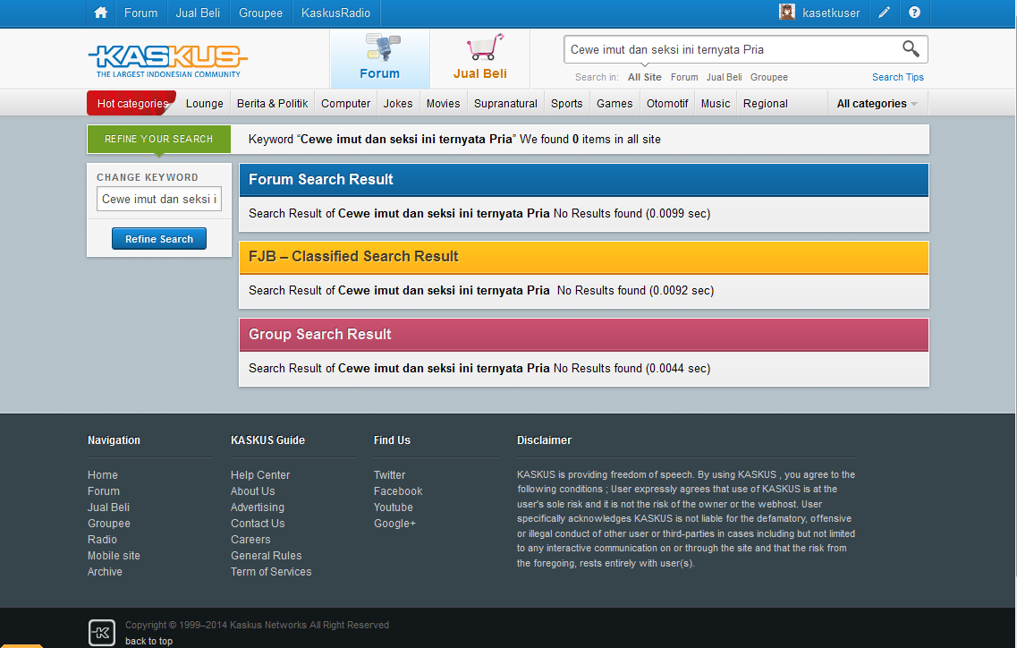Open the Games category

click(614, 103)
